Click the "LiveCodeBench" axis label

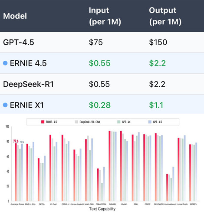170,204
